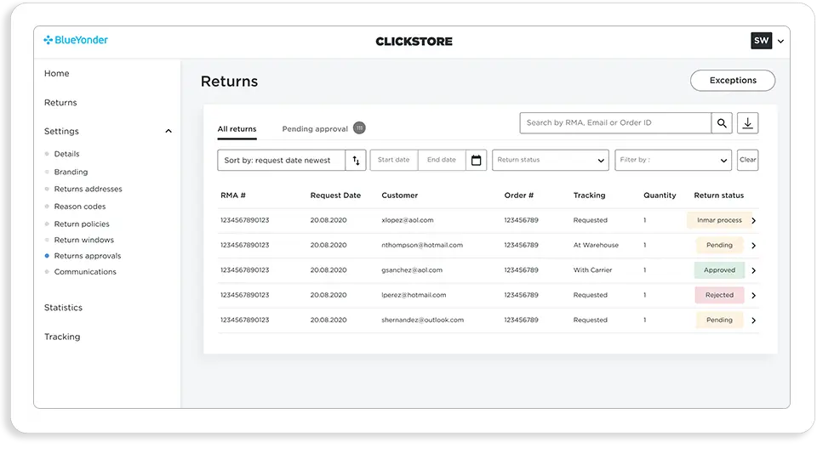This screenshot has width=817, height=459.
Task: Switch to the Pending approval tab
Action: (x=315, y=129)
